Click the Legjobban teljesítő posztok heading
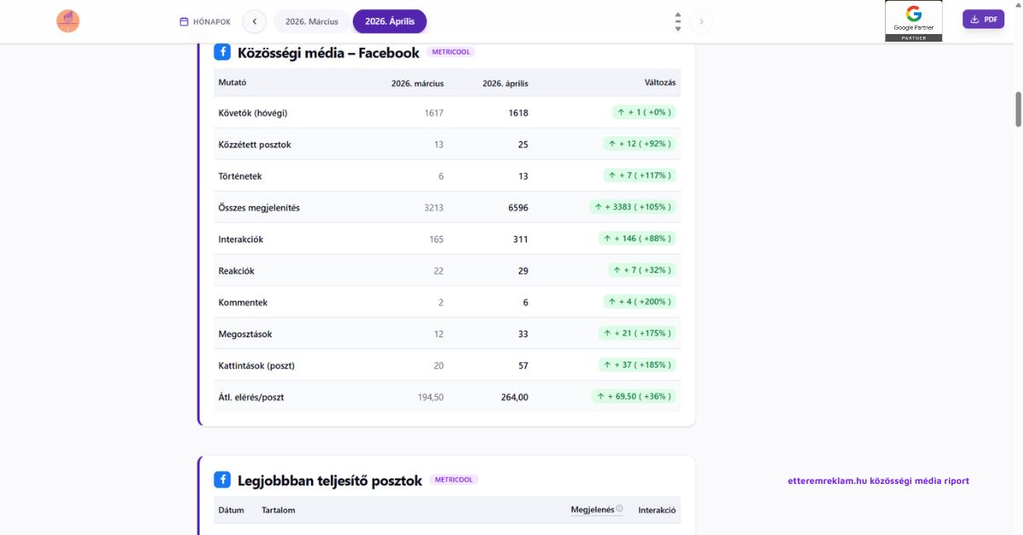Screen dimensions: 1023x535 (330, 480)
